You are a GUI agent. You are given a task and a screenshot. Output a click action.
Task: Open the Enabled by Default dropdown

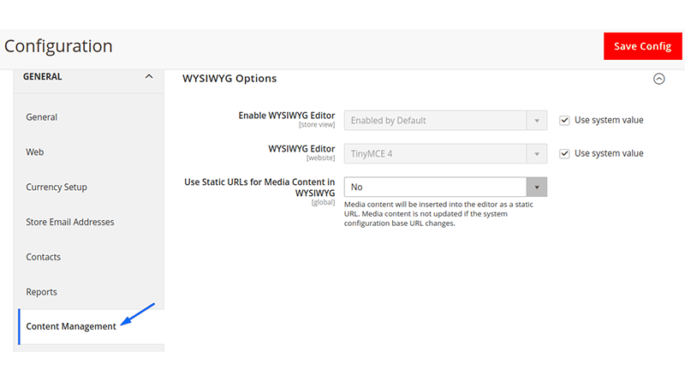point(445,121)
